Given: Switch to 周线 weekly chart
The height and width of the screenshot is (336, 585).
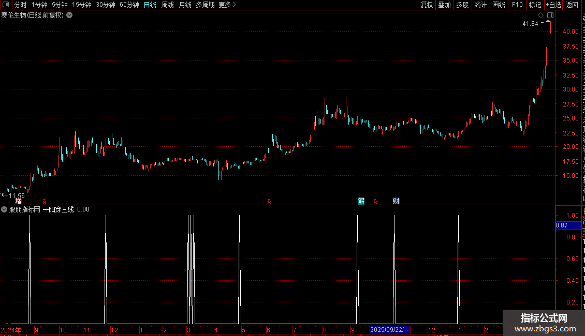Looking at the screenshot, I should coord(168,5).
